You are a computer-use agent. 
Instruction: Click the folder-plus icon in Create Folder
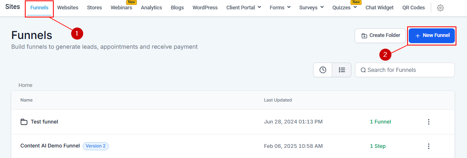(364, 36)
